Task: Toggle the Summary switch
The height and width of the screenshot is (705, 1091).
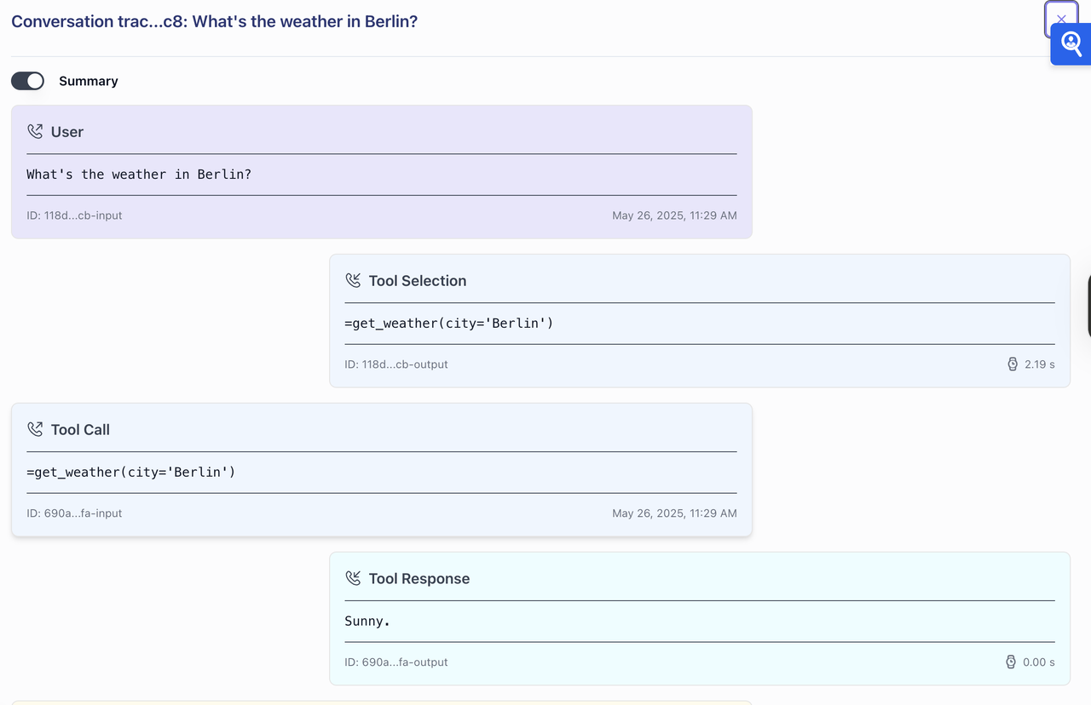Action: point(27,81)
